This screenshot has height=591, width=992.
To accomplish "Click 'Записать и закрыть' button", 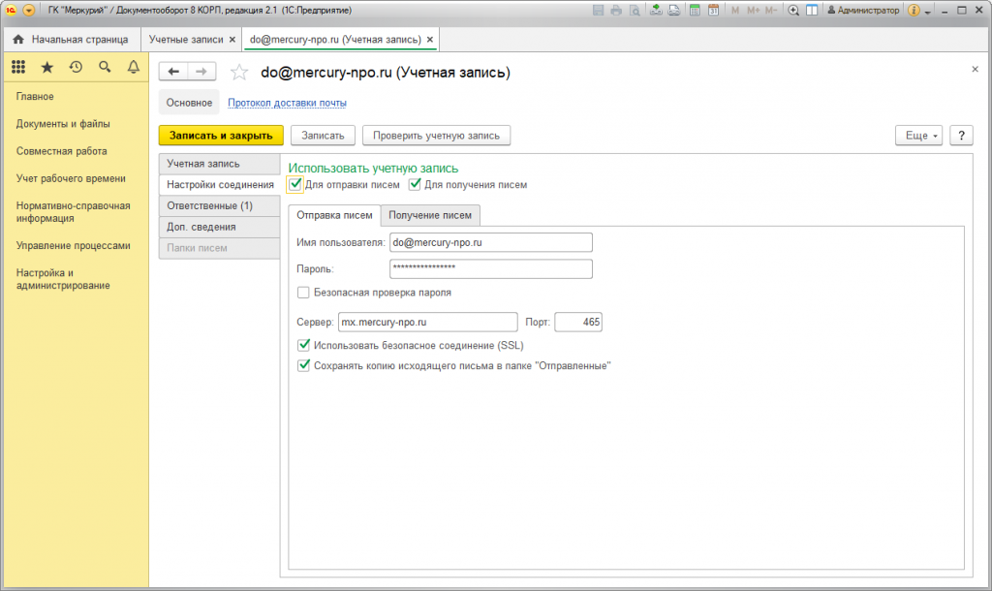I will click(x=221, y=136).
